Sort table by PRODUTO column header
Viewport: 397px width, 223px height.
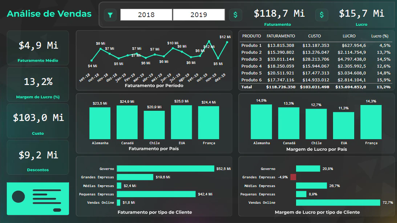(251, 36)
